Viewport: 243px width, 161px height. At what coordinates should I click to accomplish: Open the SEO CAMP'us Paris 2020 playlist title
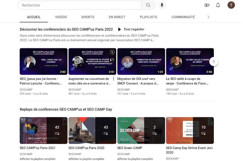pos(86,148)
